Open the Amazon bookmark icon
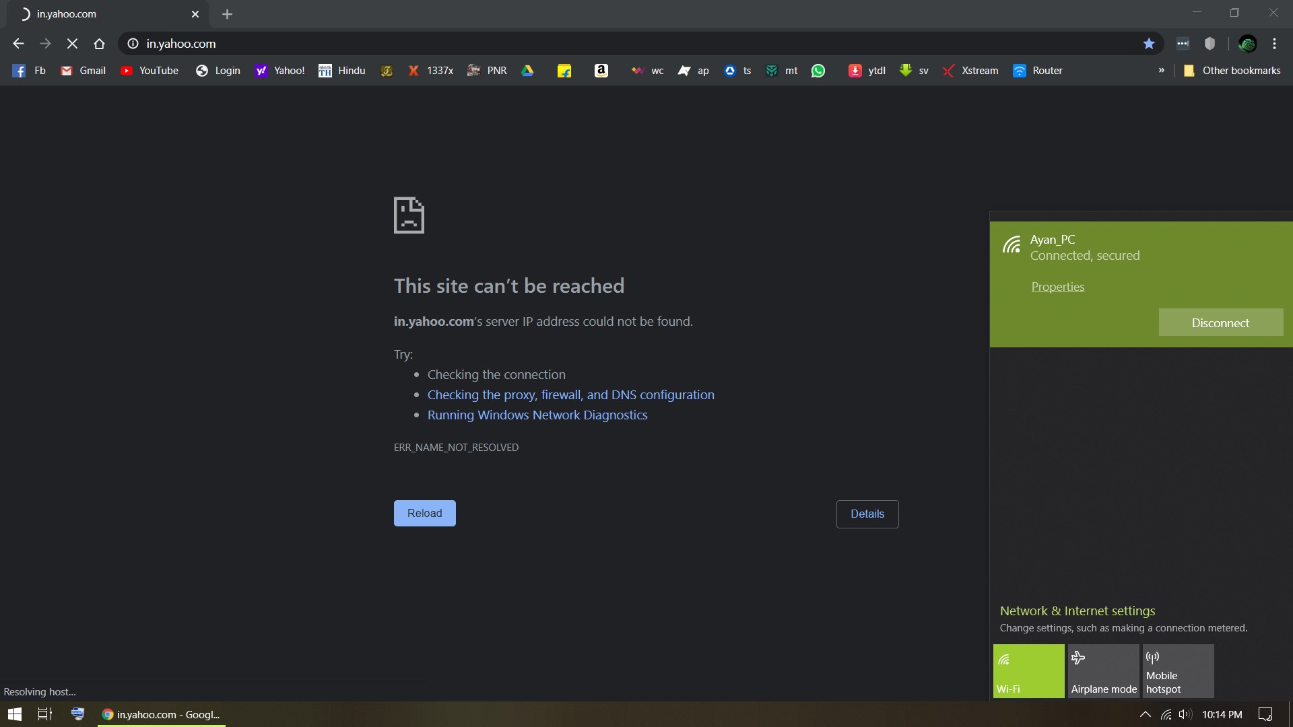The image size is (1293, 727). (601, 71)
